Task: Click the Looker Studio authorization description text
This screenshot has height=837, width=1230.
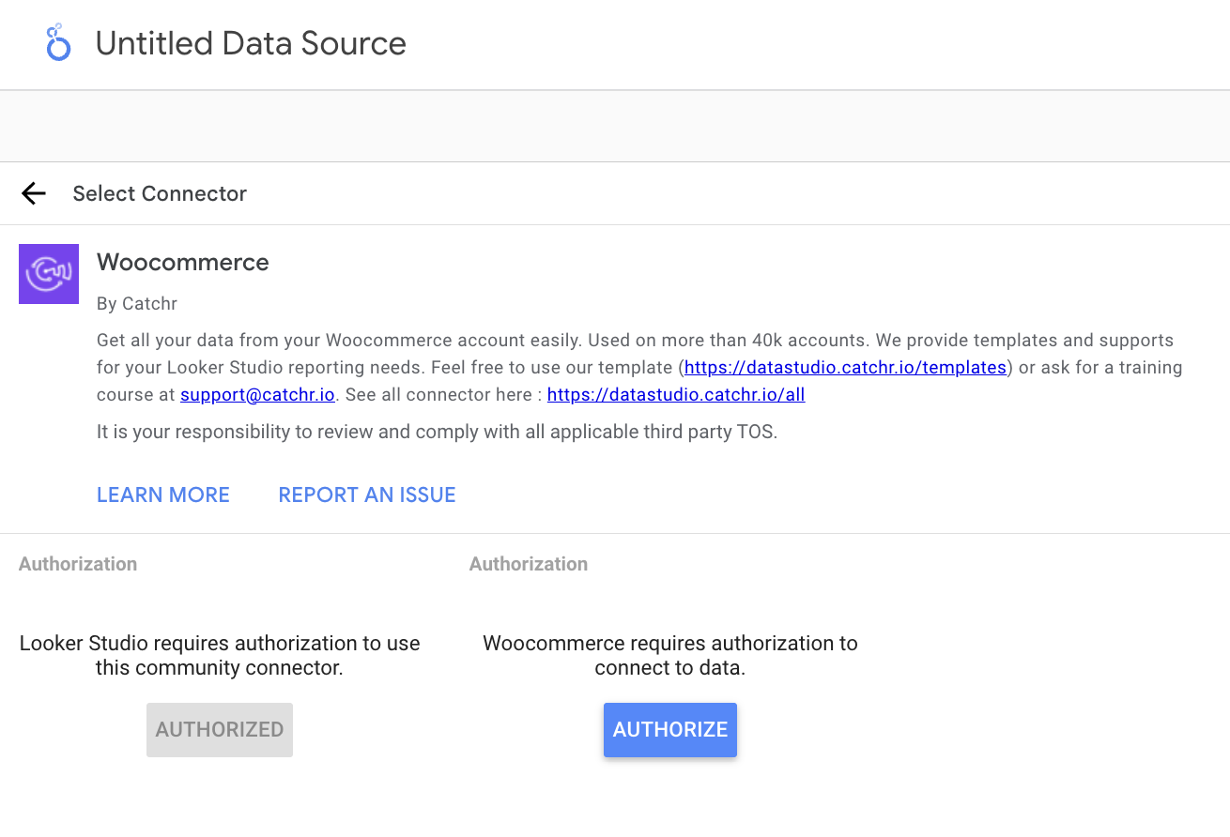Action: [220, 655]
